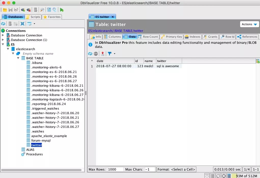
Task: Click the open folder icon in main toolbar
Action: [5, 10]
